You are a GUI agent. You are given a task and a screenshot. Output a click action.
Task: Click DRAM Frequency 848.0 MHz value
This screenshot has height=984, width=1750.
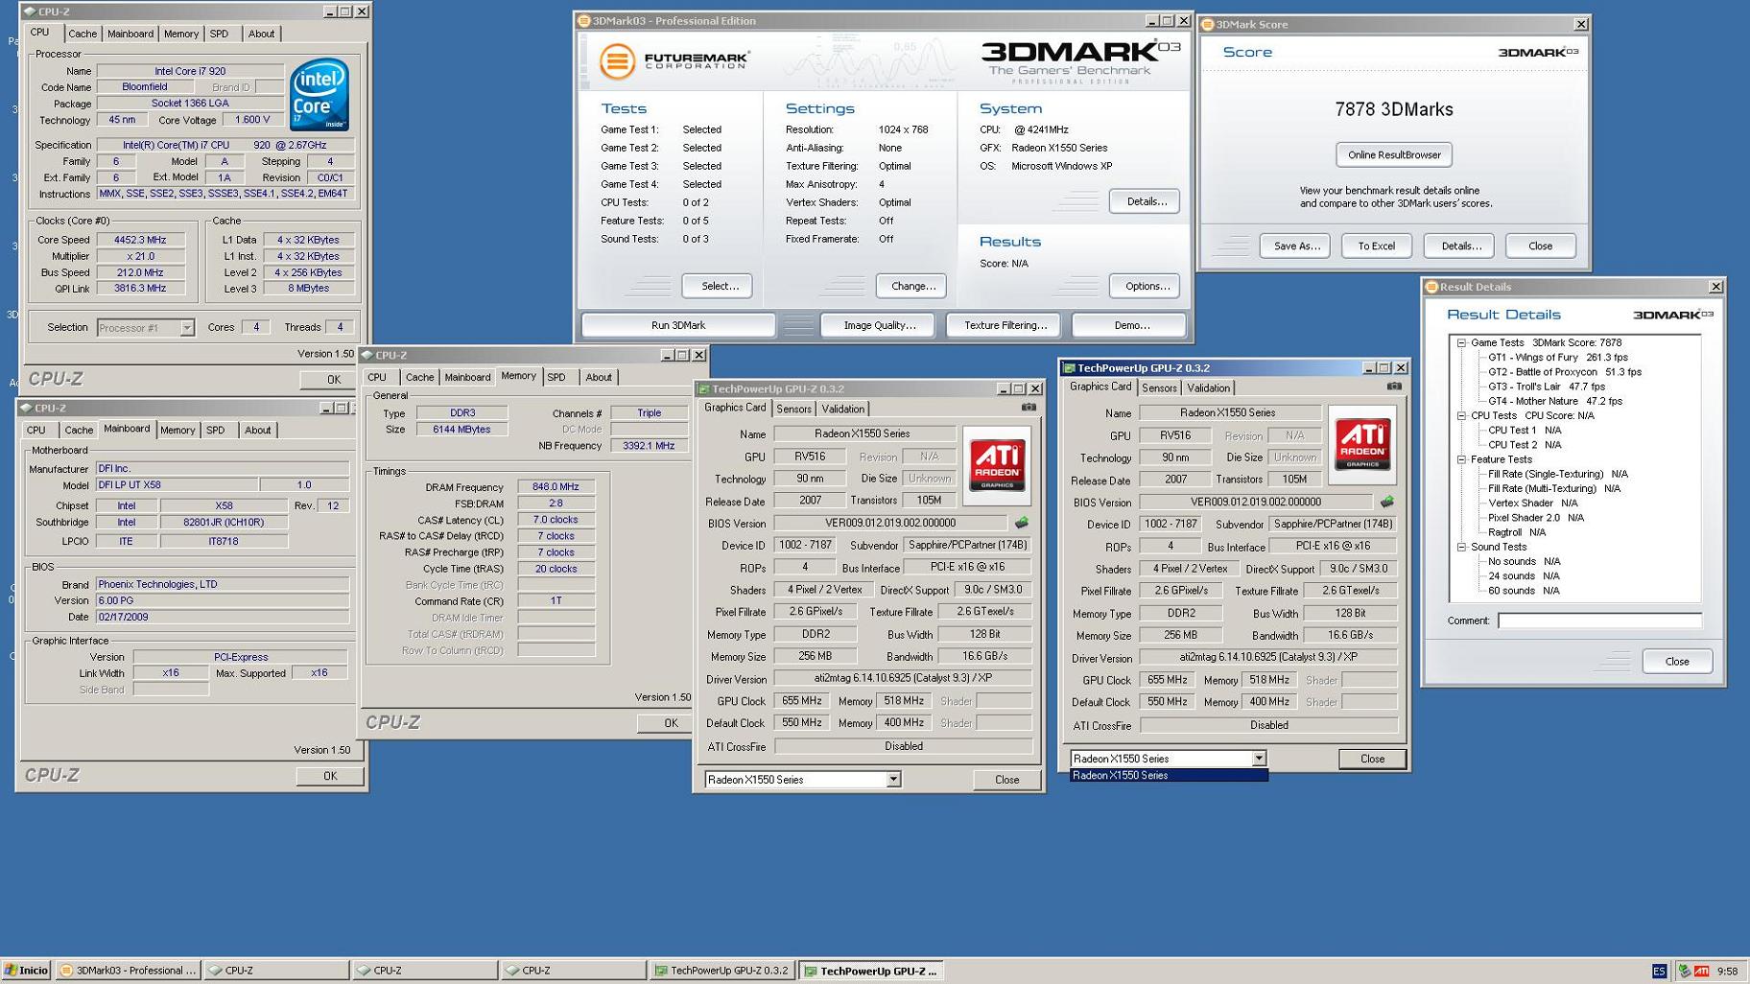(x=556, y=487)
